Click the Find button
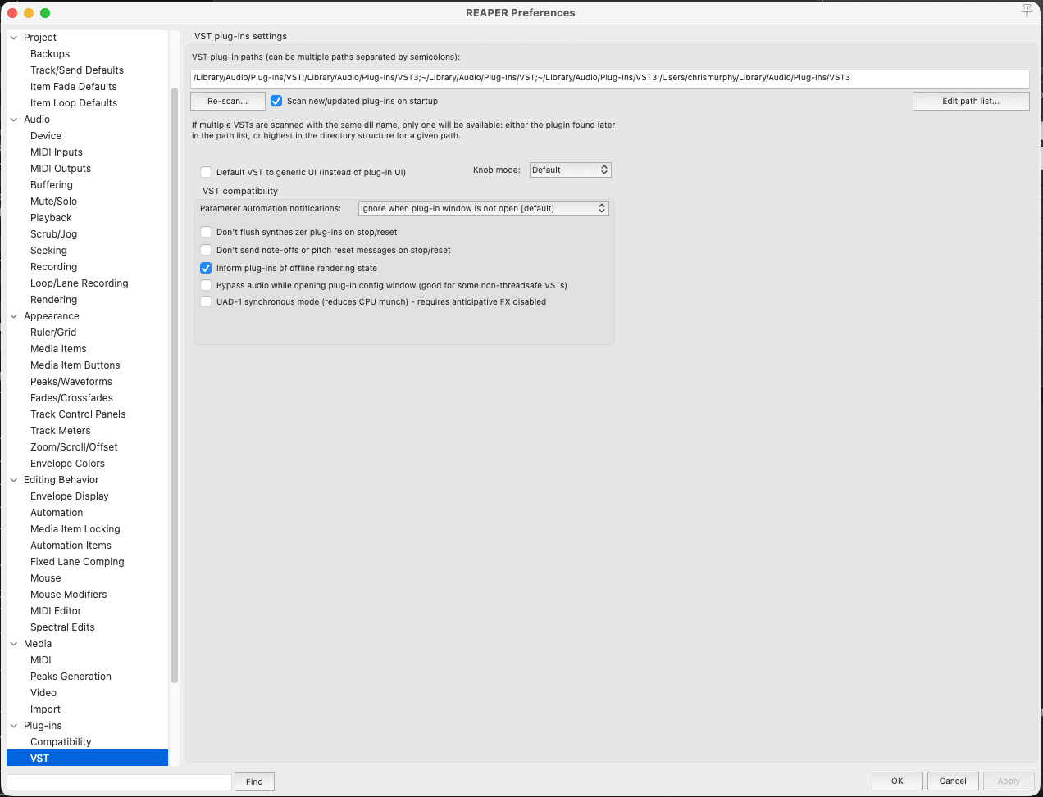The image size is (1043, 797). click(x=254, y=781)
